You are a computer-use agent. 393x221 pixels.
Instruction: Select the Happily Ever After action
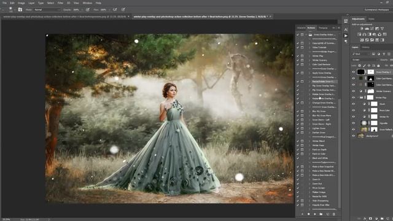point(321,205)
